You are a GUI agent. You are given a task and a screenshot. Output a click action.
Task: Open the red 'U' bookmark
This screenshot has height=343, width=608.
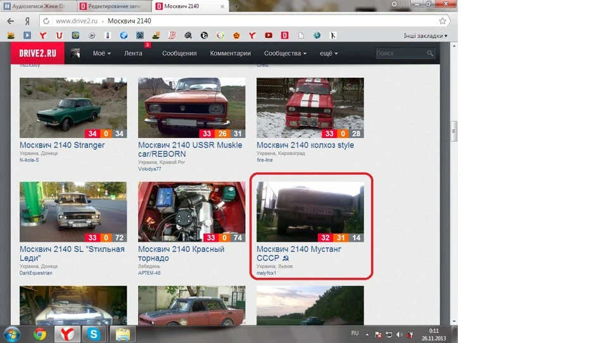pos(59,35)
